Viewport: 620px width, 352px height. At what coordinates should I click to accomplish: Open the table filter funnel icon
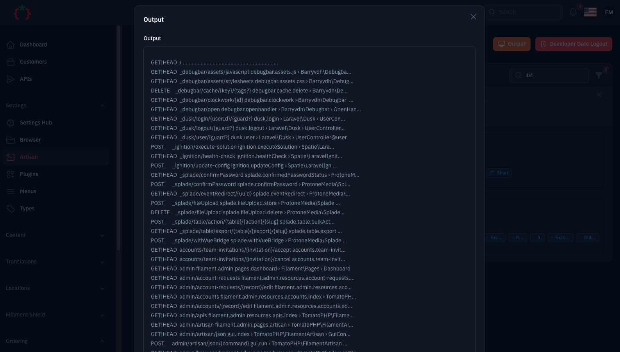tap(599, 75)
